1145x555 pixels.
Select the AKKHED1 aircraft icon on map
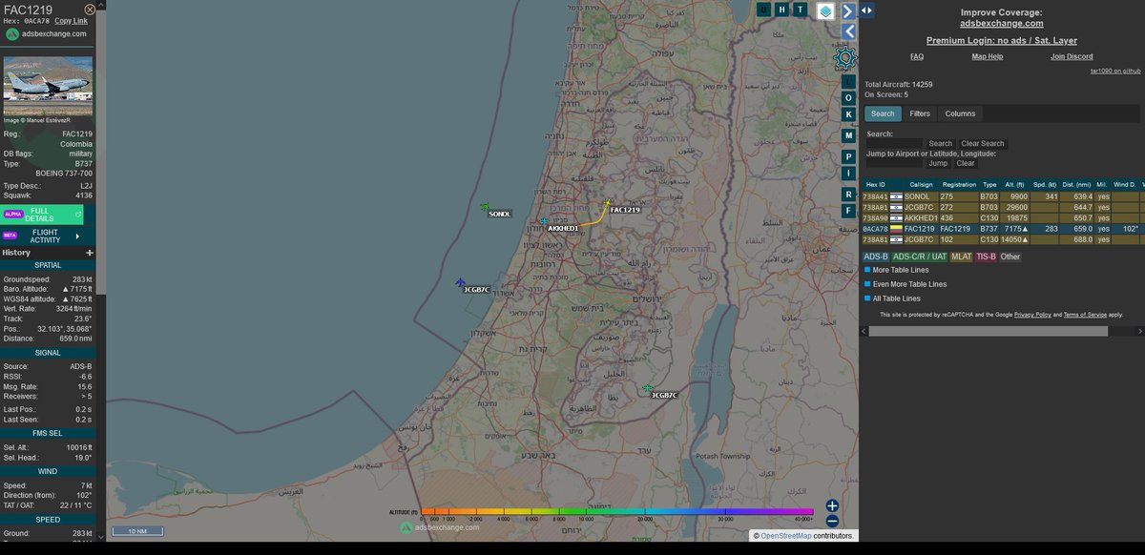click(544, 221)
